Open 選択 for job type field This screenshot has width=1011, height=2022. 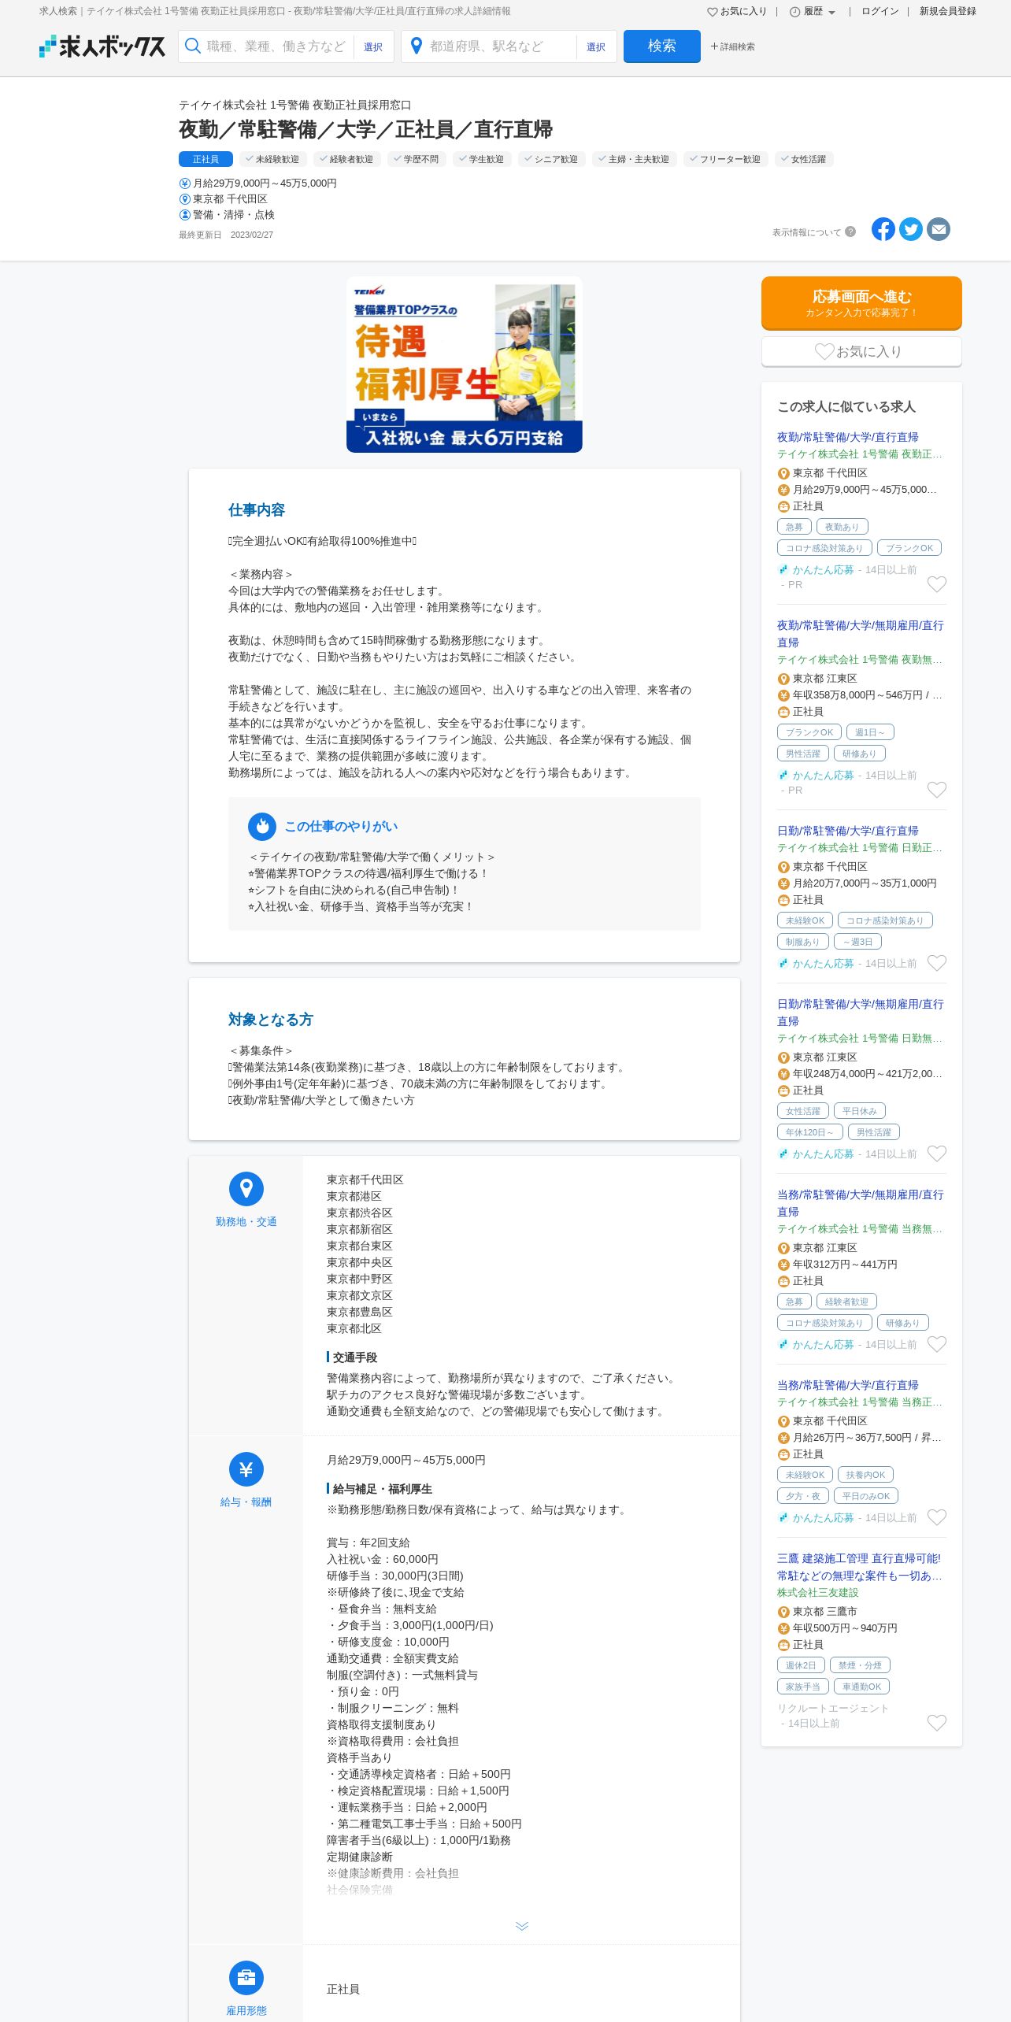pos(373,46)
